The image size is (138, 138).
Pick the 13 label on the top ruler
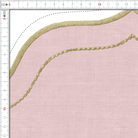tap(126, 4)
